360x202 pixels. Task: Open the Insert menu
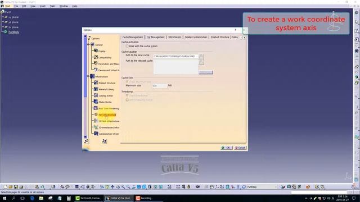click(43, 6)
